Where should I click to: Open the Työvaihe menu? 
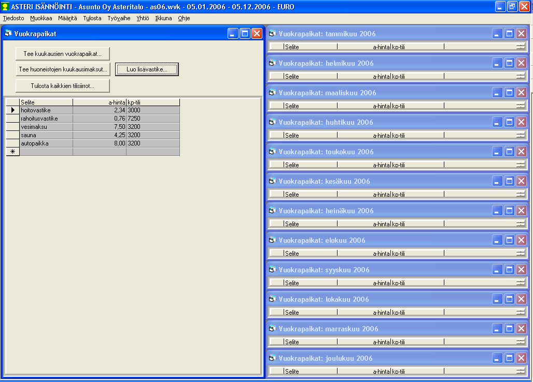(x=119, y=18)
